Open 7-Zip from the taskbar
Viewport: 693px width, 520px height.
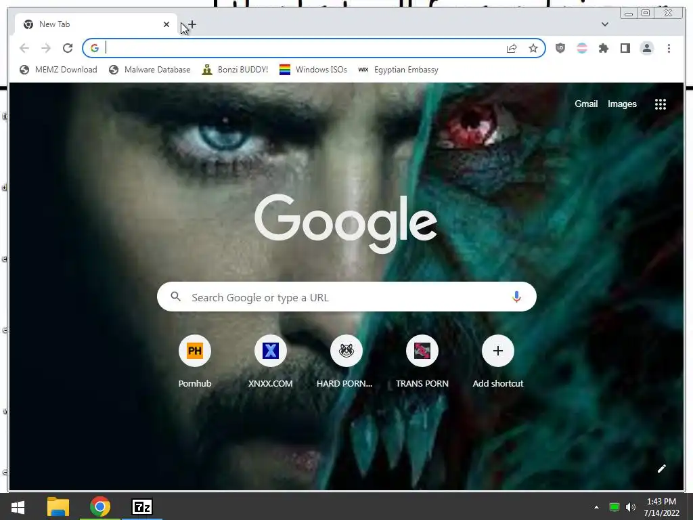[142, 506]
